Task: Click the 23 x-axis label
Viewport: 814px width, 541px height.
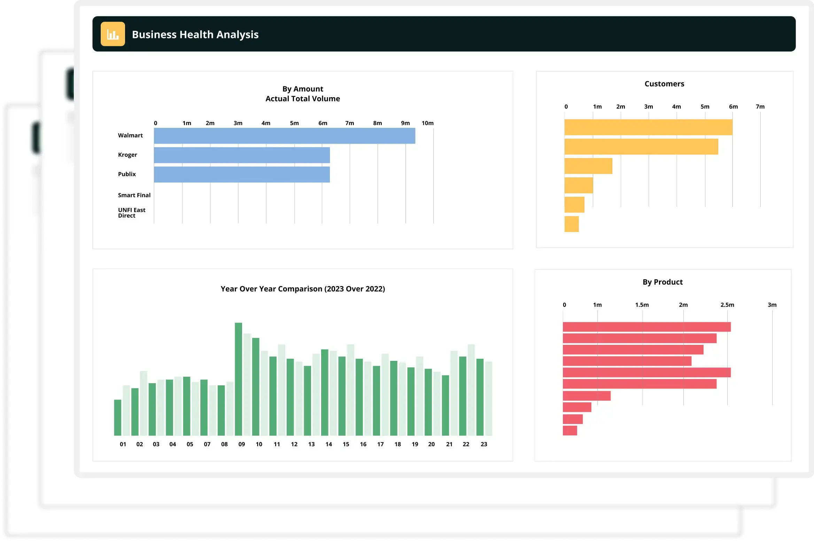Action: 483,444
